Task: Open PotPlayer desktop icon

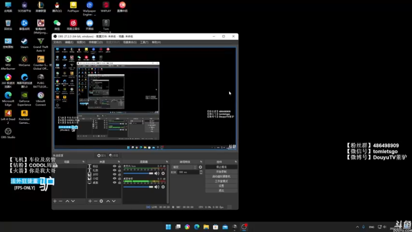Action: (73, 7)
